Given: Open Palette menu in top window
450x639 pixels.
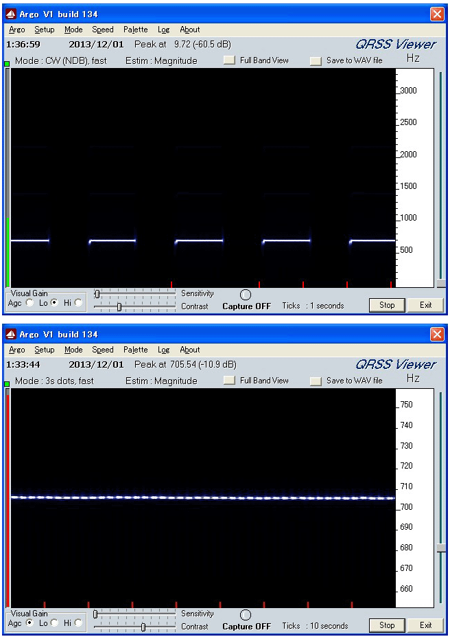Looking at the screenshot, I should coord(136,30).
